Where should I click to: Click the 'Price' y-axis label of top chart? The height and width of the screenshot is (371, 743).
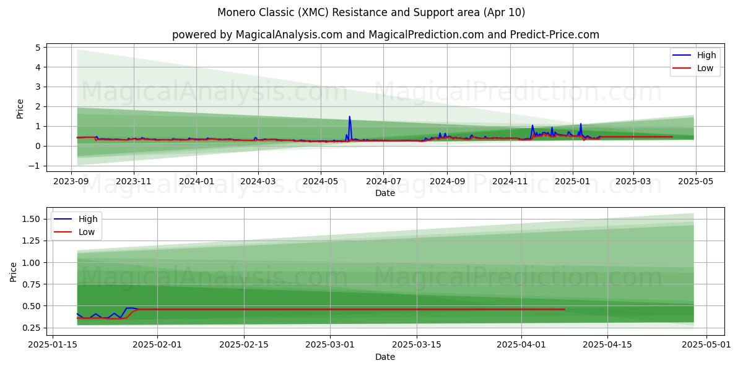[x=20, y=108]
